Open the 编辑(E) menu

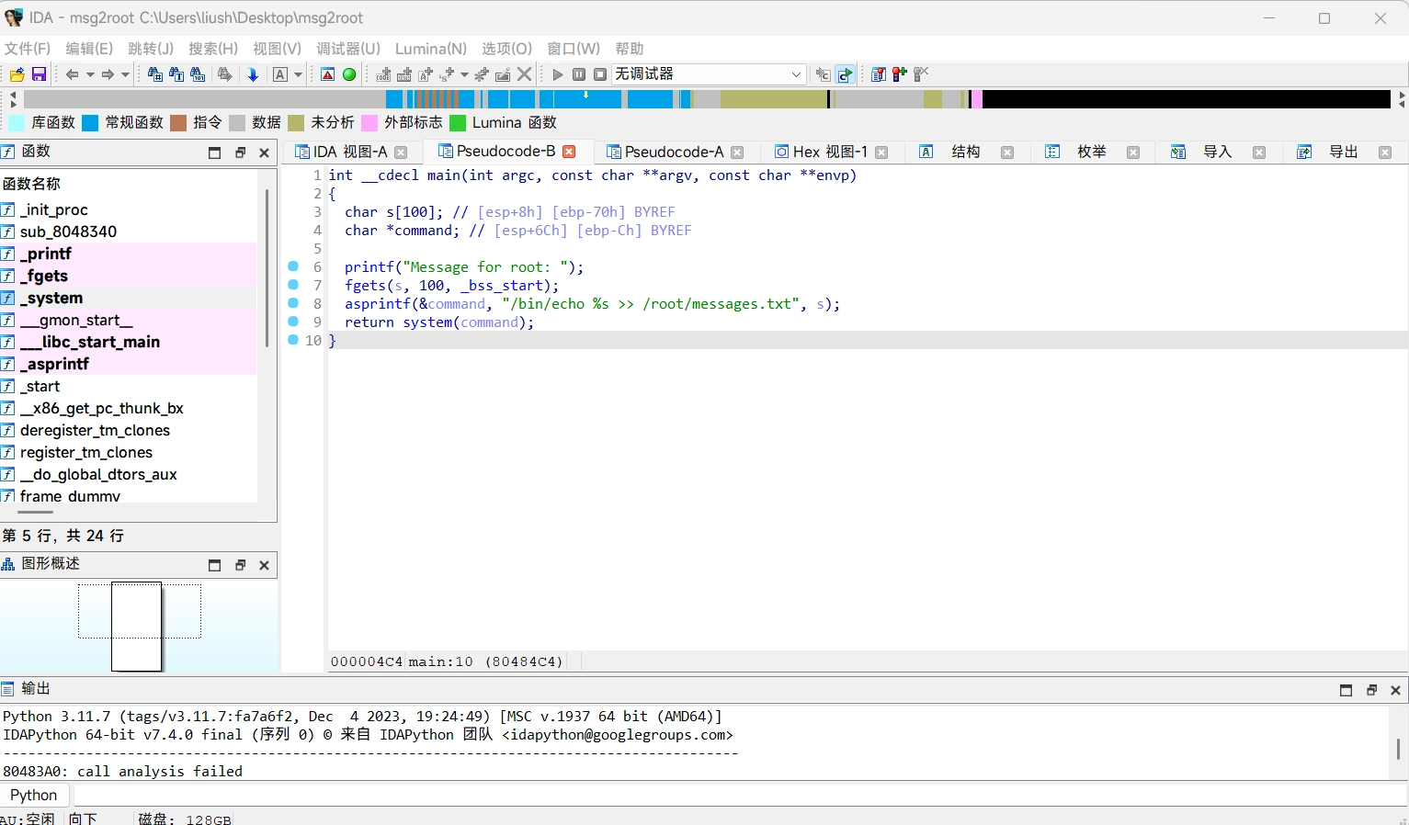[89, 49]
